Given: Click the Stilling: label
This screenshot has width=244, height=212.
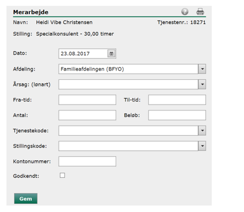Looking at the screenshot, I should [22, 34].
